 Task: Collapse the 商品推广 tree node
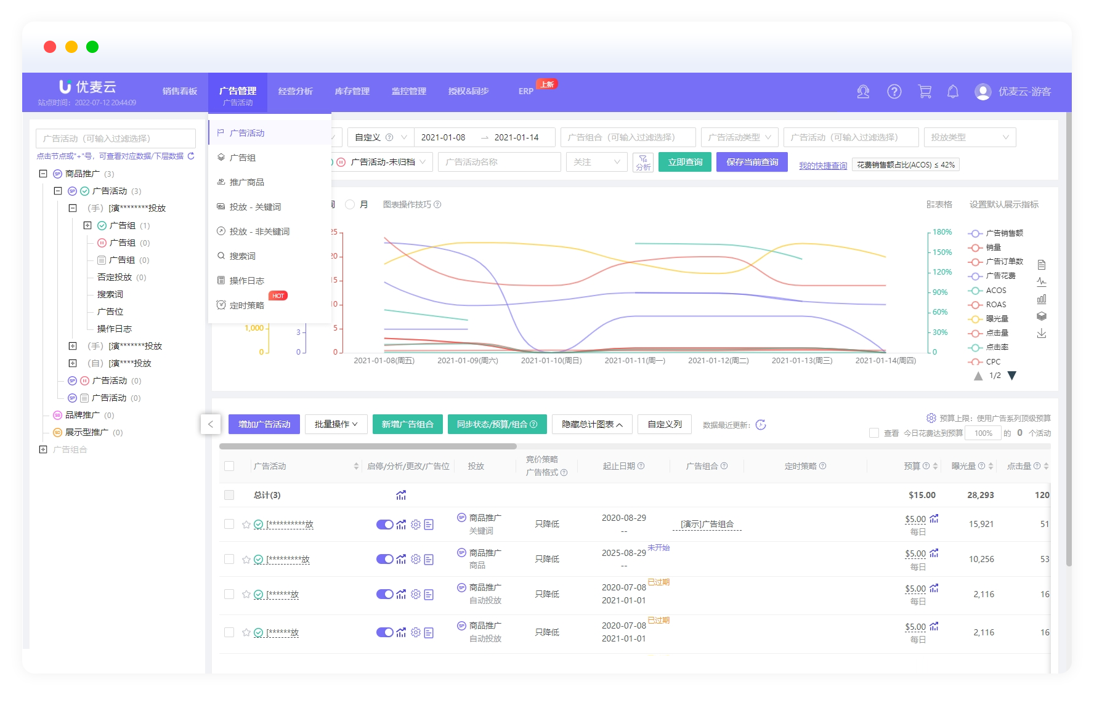(x=43, y=174)
